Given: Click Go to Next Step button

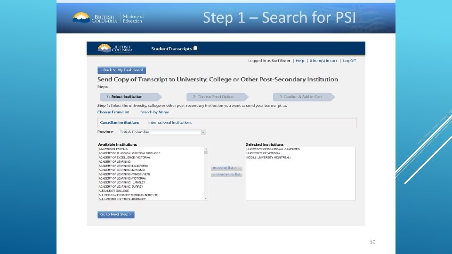Looking at the screenshot, I should (x=116, y=214).
